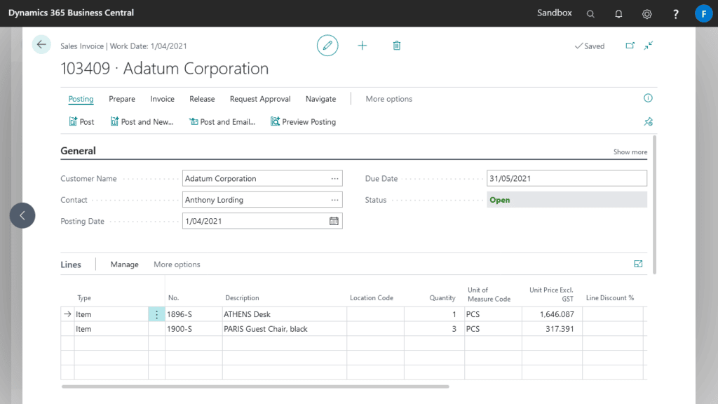Click the Due Date input field
The width and height of the screenshot is (718, 404).
(567, 179)
